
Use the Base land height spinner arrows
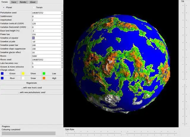[x=62, y=31]
